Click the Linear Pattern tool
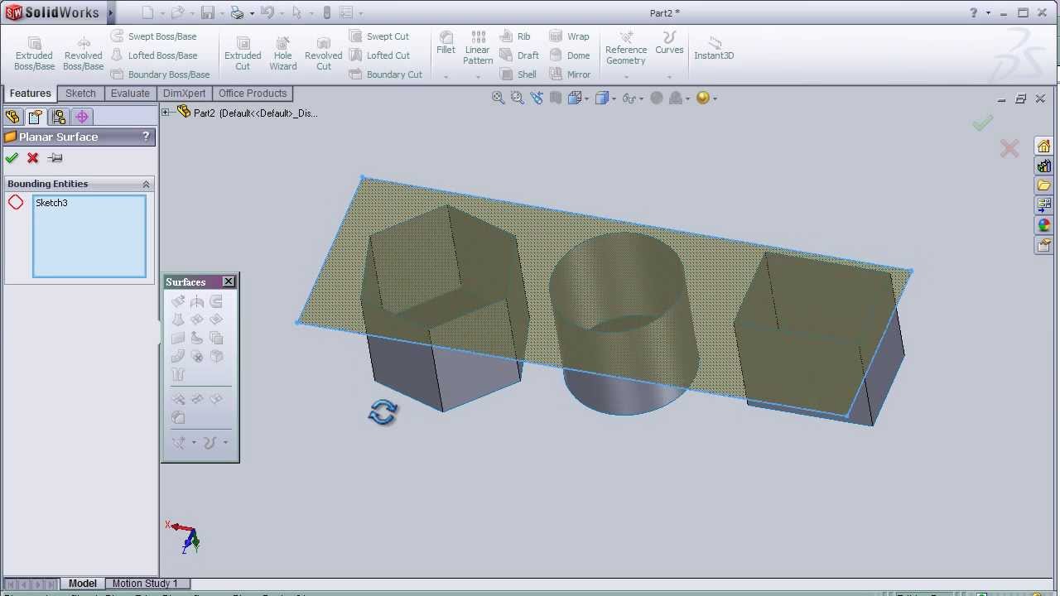Screen dimensions: 1060x596 pos(478,48)
